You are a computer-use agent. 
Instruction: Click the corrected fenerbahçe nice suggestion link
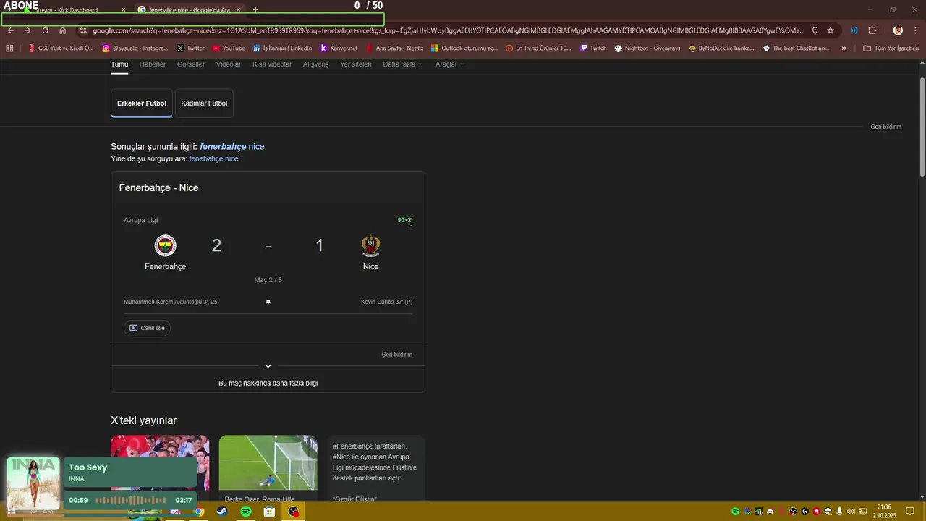point(232,147)
